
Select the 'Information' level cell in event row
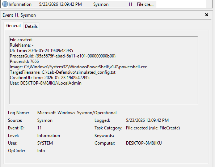[20, 4]
